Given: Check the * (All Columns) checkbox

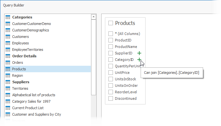Looking at the screenshot, I should point(111,34).
